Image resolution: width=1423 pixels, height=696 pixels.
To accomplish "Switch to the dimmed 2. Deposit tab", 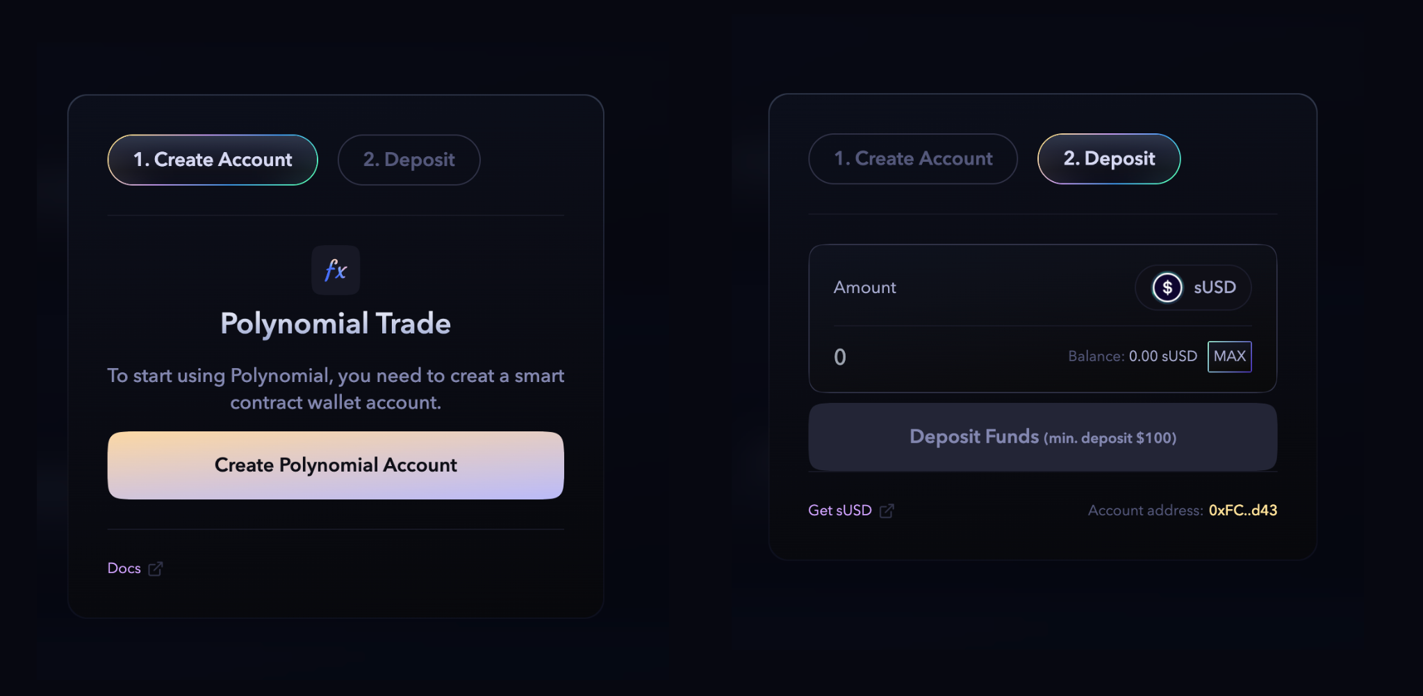I will (x=409, y=160).
